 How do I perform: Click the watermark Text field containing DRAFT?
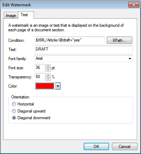pyautogui.click(x=84, y=50)
